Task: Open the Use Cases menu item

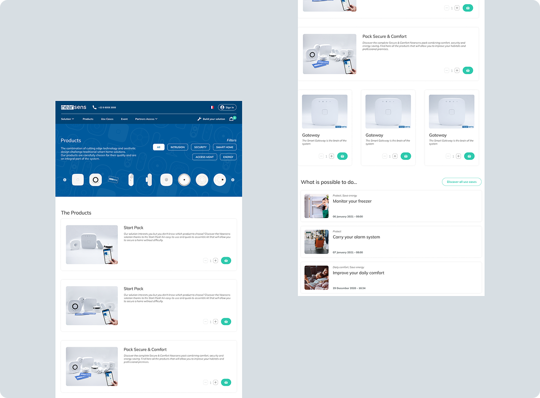Action: tap(107, 119)
